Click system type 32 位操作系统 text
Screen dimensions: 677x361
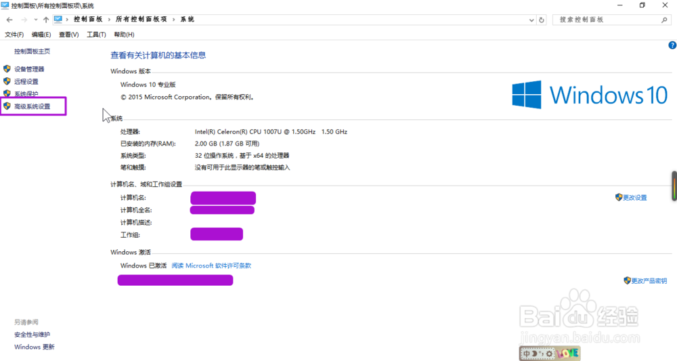pos(242,156)
